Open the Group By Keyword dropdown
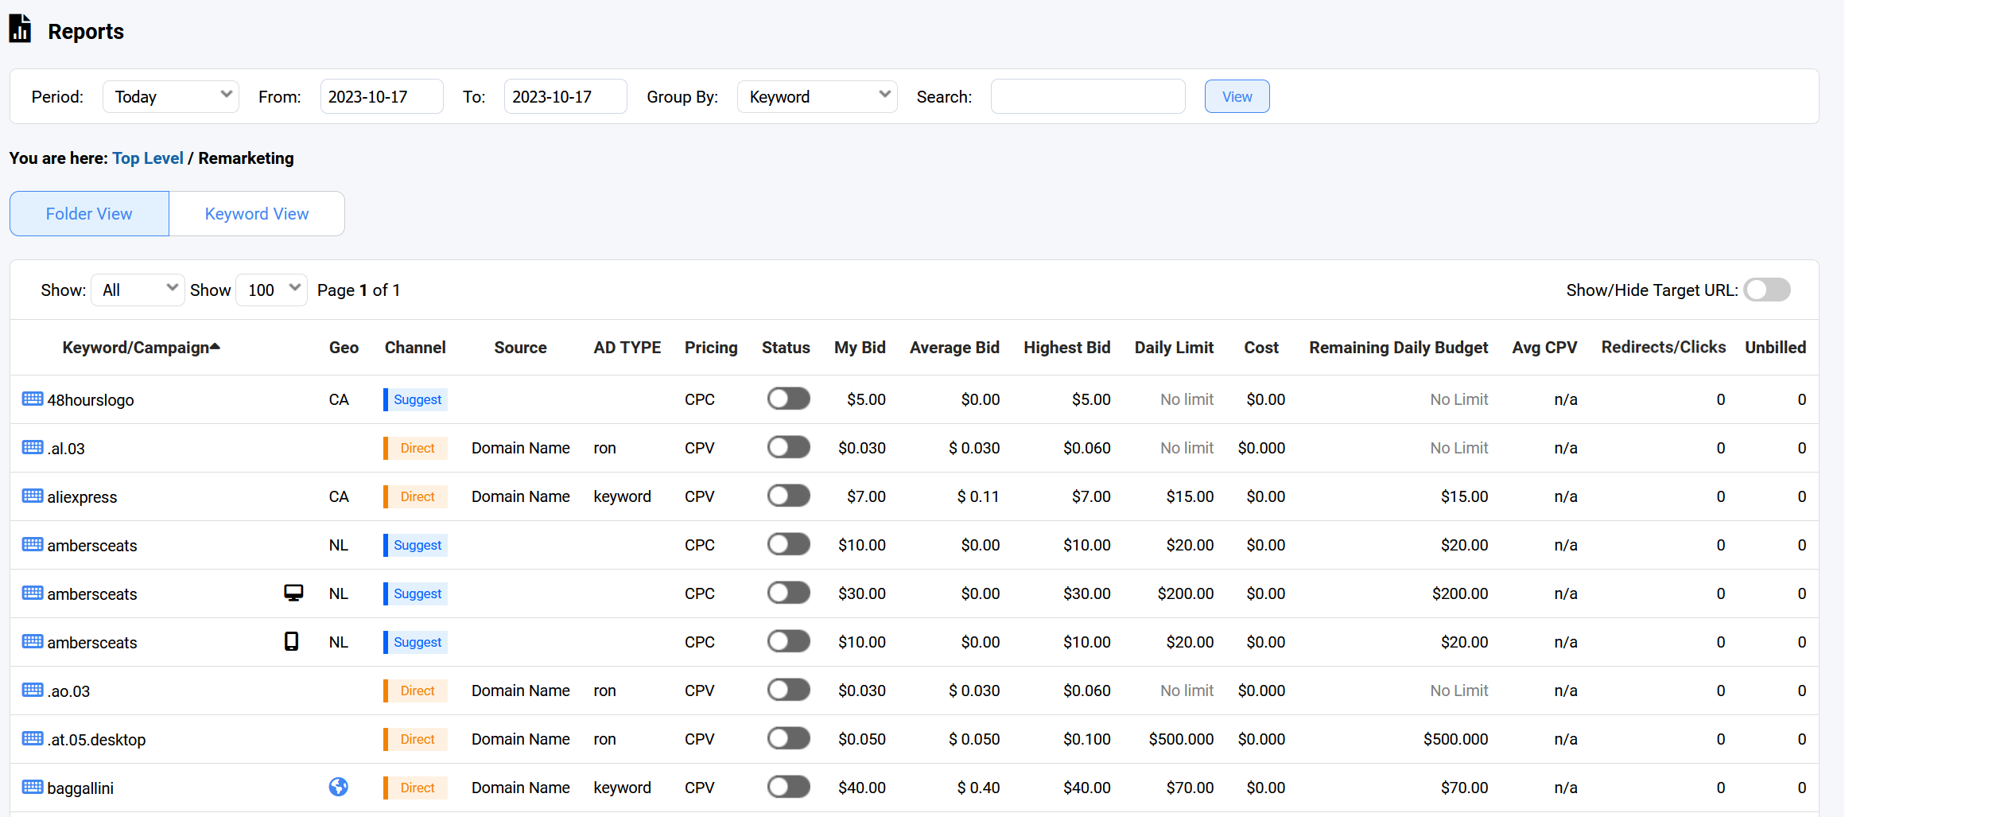The image size is (2012, 817). [817, 96]
